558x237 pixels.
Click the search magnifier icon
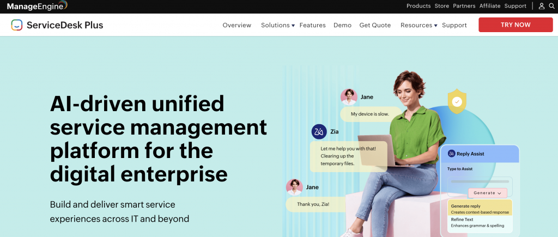(551, 6)
